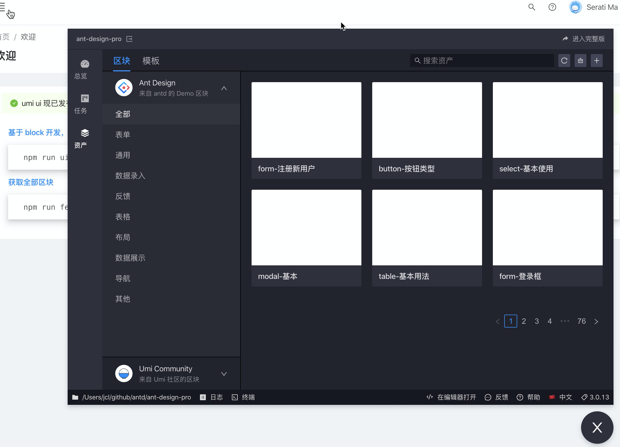
Task: Select the 表单 form category
Action: pos(123,134)
